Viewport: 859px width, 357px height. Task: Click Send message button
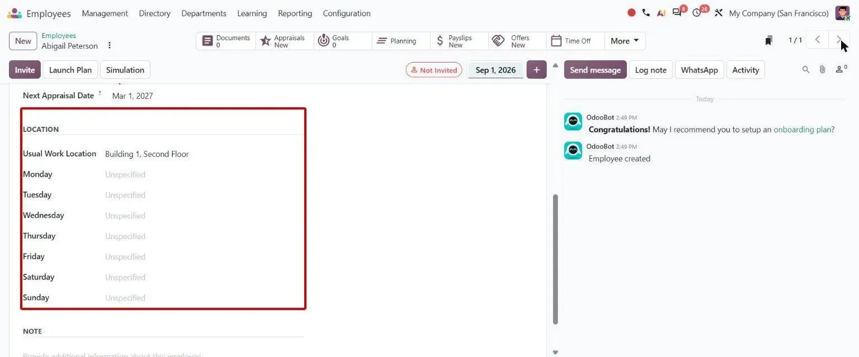point(595,70)
